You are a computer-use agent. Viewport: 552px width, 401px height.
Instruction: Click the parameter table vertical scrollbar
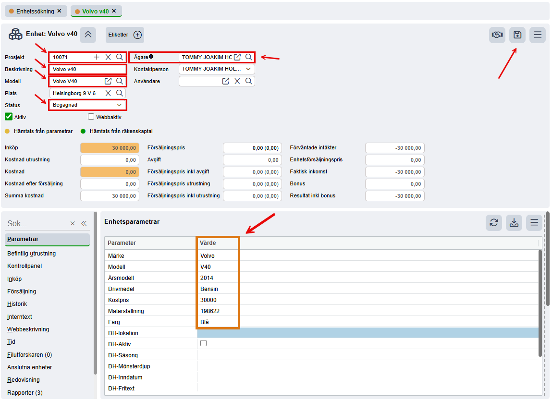point(540,303)
